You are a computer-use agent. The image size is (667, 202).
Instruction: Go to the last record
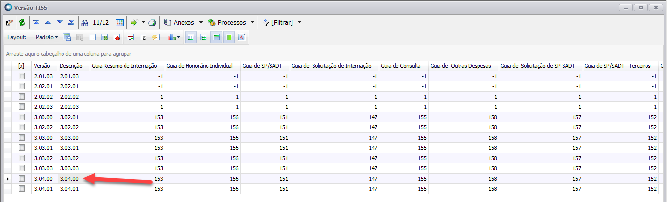71,22
